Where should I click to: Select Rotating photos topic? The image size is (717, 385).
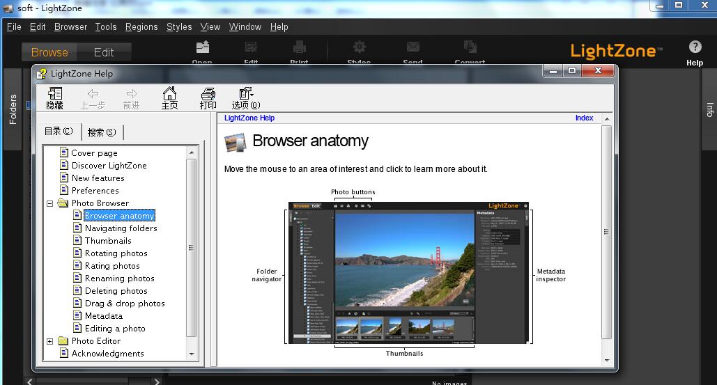point(116,253)
